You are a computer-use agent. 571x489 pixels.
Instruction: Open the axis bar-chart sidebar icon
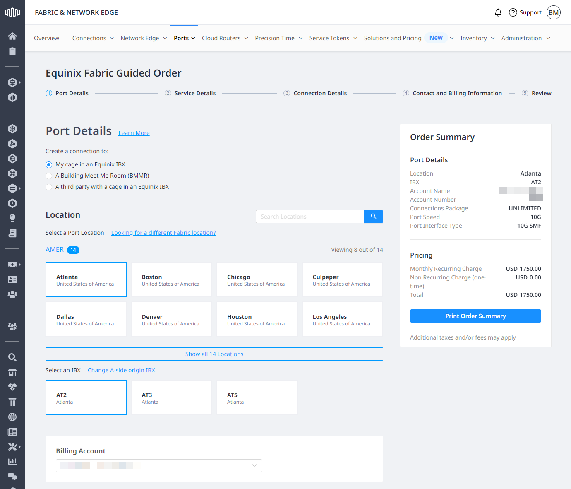pos(12,461)
